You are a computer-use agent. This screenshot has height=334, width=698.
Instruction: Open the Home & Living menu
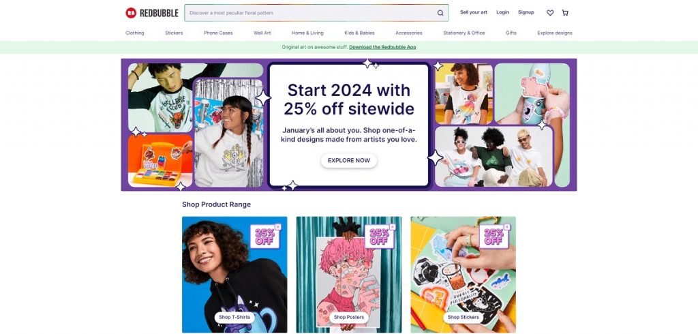(307, 33)
